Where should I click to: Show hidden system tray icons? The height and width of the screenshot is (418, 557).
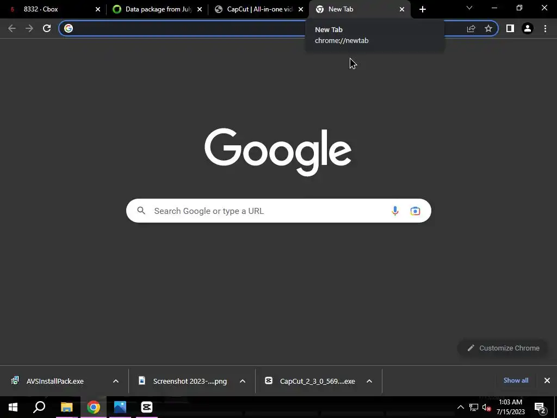460,407
